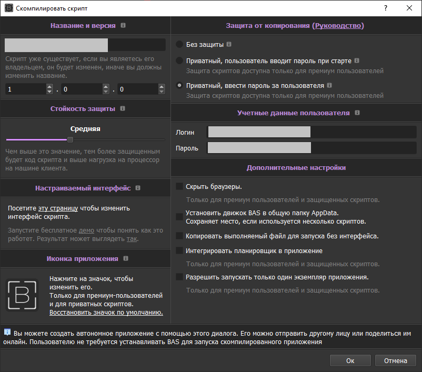Increment the major version with up arrow

click(x=49, y=86)
